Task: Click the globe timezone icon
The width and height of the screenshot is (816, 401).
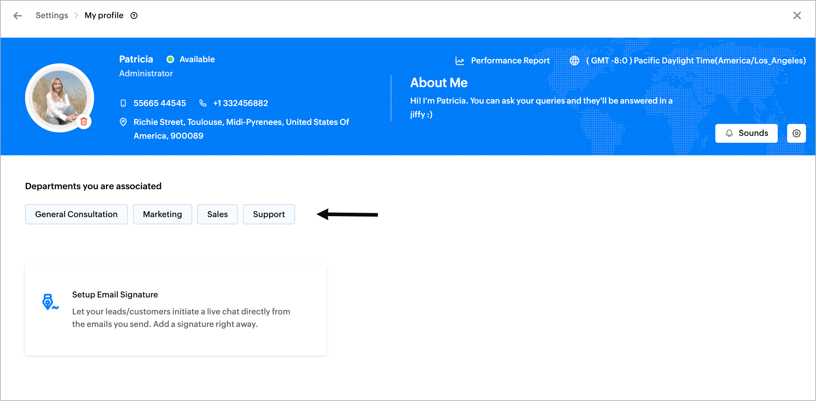Action: point(574,61)
